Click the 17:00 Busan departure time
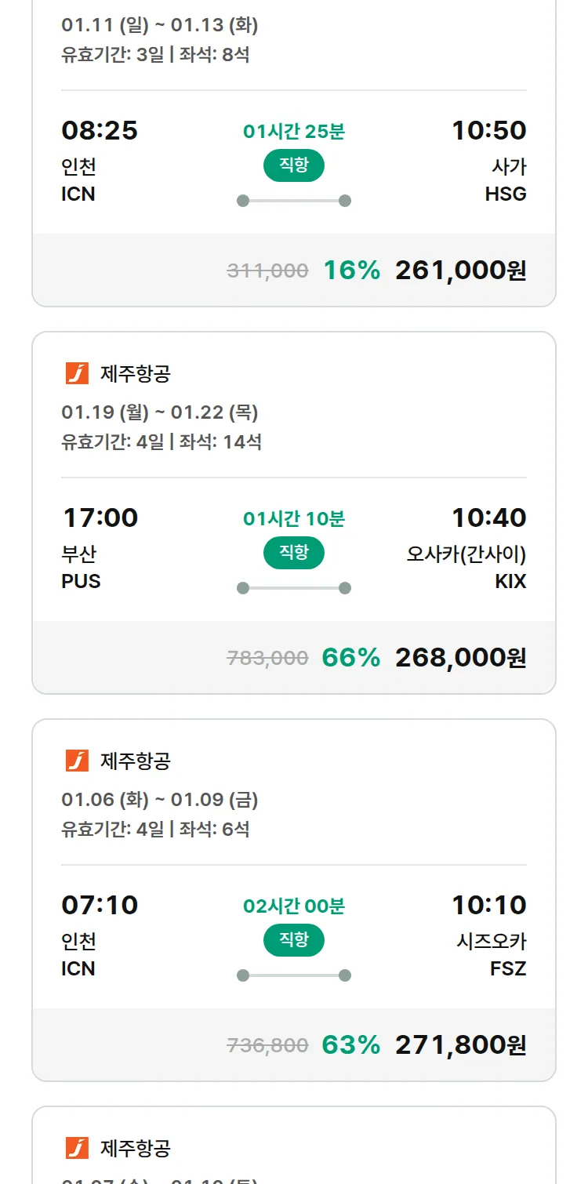This screenshot has height=1184, width=588. (x=100, y=518)
